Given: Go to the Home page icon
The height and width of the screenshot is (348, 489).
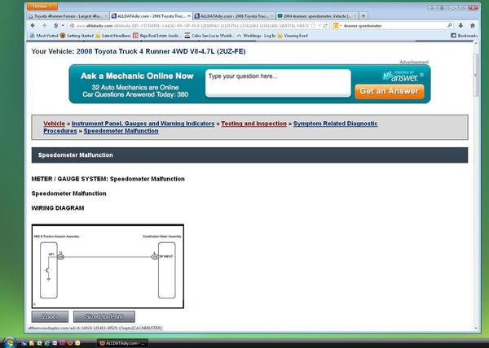Looking at the screenshot, I should click(473, 25).
